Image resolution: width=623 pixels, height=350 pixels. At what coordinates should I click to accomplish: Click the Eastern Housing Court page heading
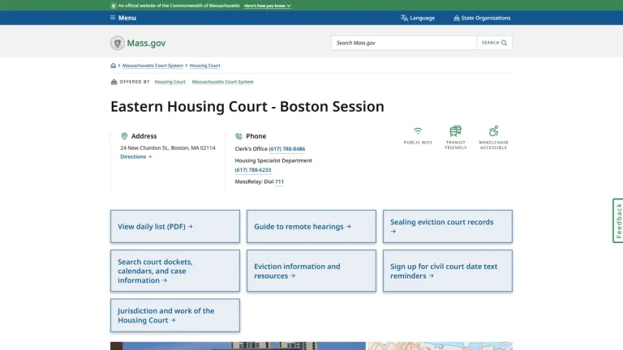pyautogui.click(x=247, y=106)
